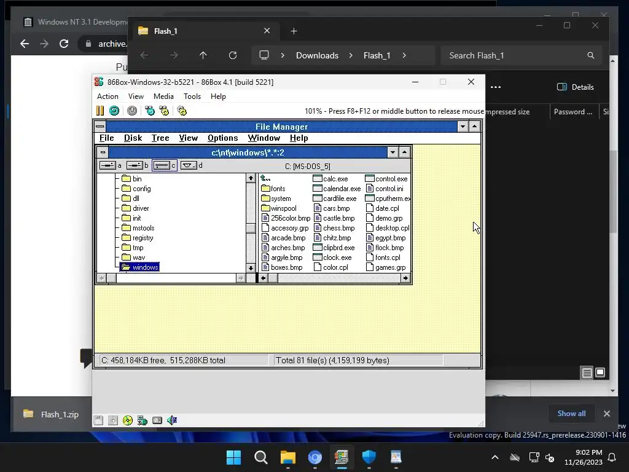Click the Search Flash_1 field
Image resolution: width=629 pixels, height=472 pixels.
pos(522,55)
